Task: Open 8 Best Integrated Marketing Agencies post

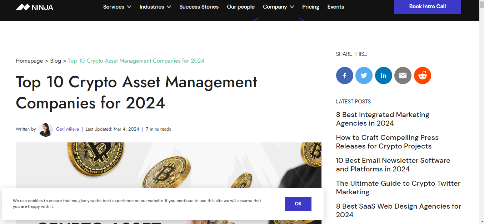Action: 383,119
